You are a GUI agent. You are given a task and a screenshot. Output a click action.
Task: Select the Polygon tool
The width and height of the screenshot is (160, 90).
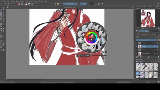pyautogui.click(x=1, y=17)
